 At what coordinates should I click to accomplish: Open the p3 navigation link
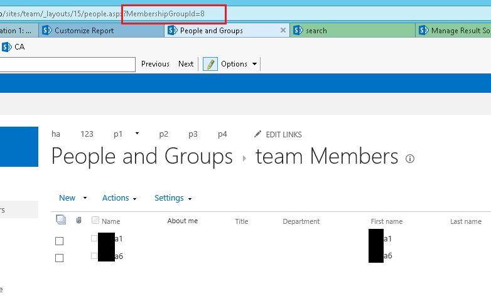193,134
